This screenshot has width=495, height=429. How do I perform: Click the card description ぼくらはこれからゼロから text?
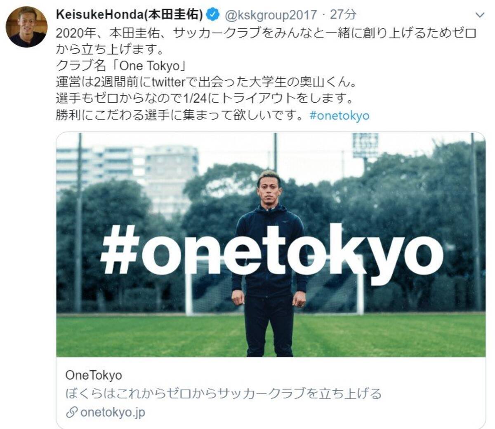click(223, 394)
